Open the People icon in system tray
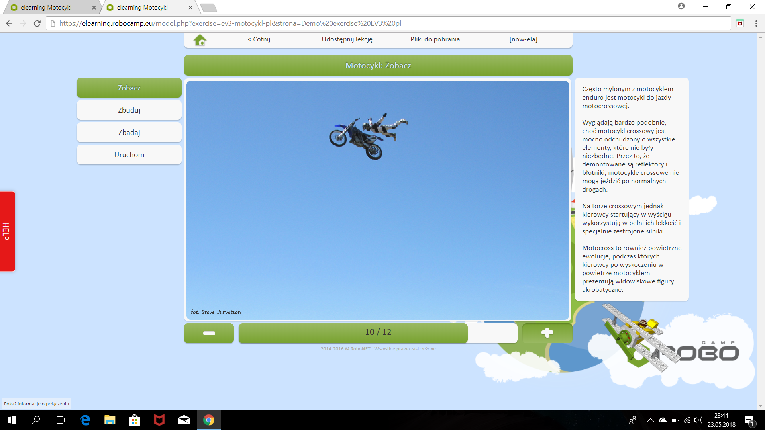The height and width of the screenshot is (430, 765). [x=632, y=420]
